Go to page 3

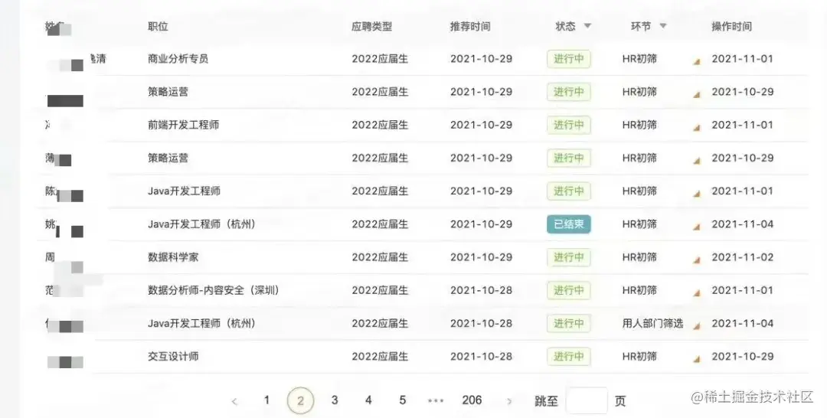click(x=335, y=400)
